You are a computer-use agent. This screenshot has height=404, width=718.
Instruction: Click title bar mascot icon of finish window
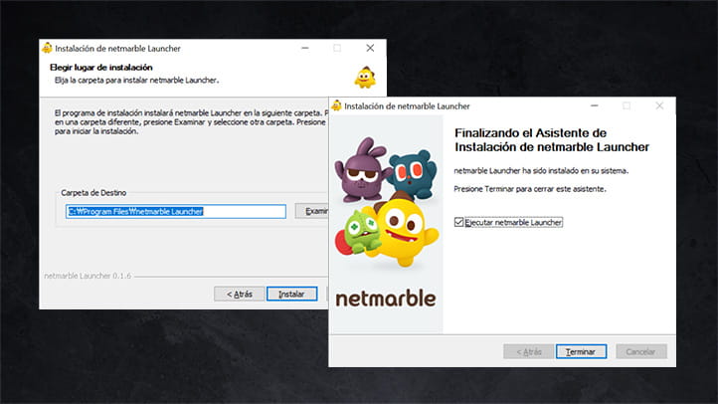[x=336, y=105]
